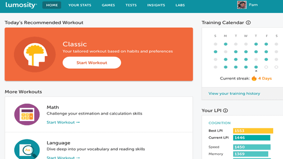Viewport: 283px width, 159px height.
Task: Open Pam's profile avatar
Action: pyautogui.click(x=242, y=5)
